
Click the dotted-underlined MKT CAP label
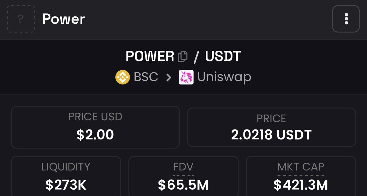(x=301, y=167)
